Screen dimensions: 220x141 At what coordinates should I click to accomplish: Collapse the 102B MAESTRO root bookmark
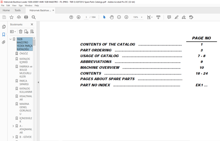[x=11, y=39]
